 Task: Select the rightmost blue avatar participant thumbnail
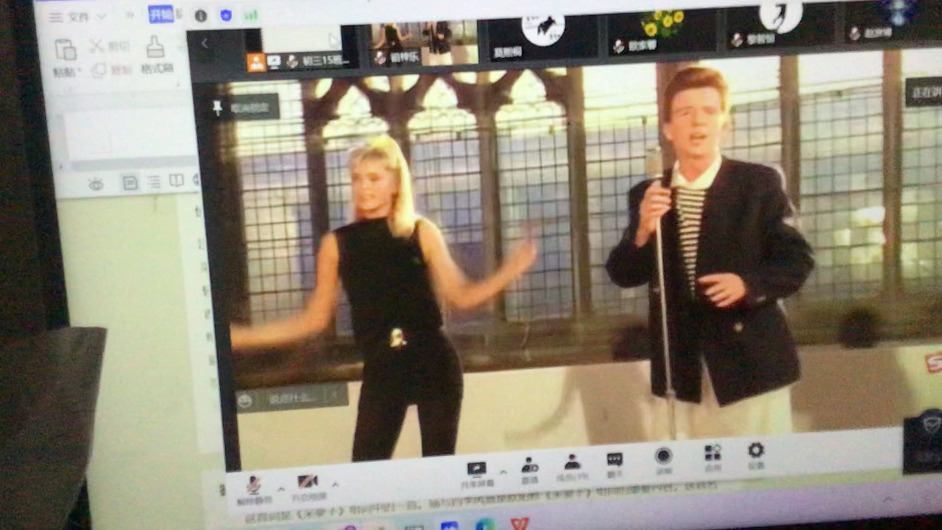tap(893, 21)
